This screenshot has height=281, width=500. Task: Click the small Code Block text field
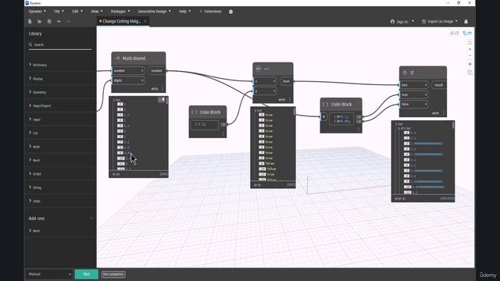(205, 125)
